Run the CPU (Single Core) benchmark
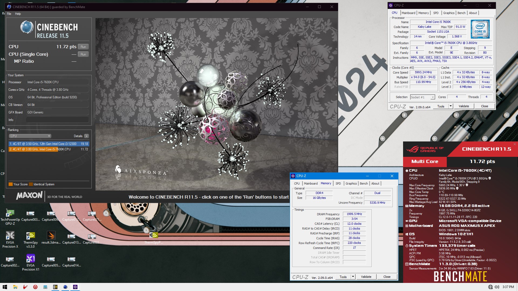This screenshot has height=291, width=518. coord(83,54)
